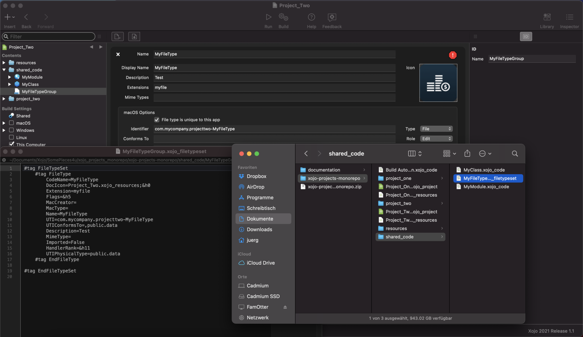Collapse the shared_code folder in navigator
Image resolution: width=583 pixels, height=337 pixels.
coord(4,70)
